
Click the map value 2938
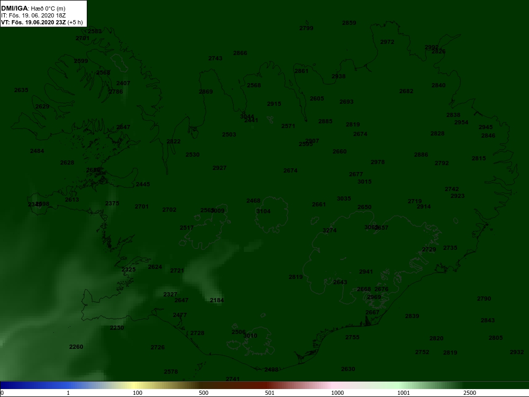[339, 76]
